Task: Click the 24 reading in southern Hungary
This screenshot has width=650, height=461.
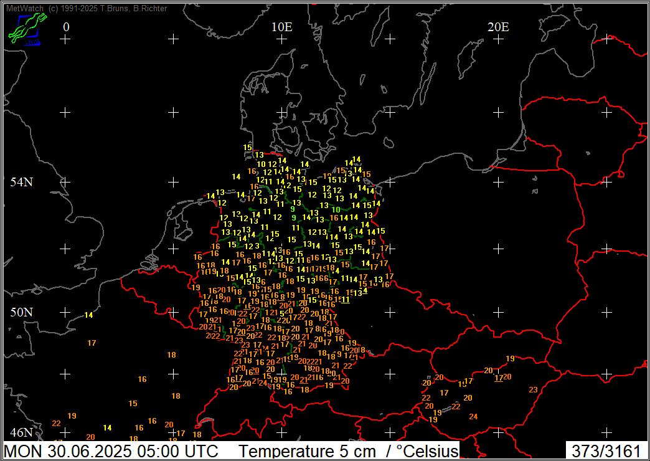Action: click(473, 416)
